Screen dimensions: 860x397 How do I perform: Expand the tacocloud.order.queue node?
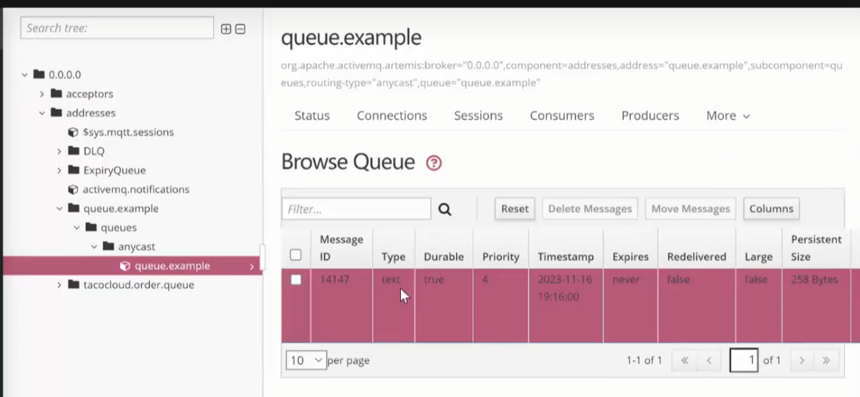(x=60, y=286)
